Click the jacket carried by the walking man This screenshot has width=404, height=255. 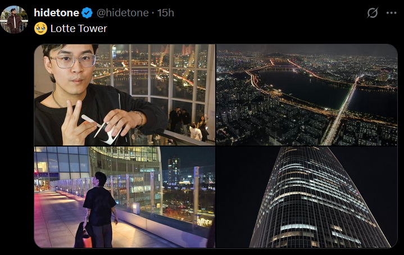83,236
